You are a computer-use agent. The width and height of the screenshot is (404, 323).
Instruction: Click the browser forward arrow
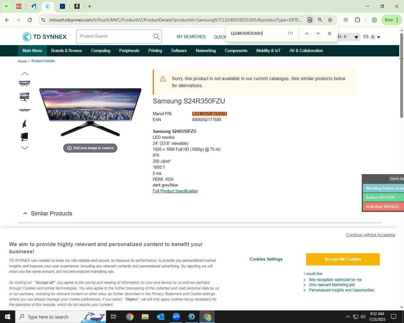(18, 20)
